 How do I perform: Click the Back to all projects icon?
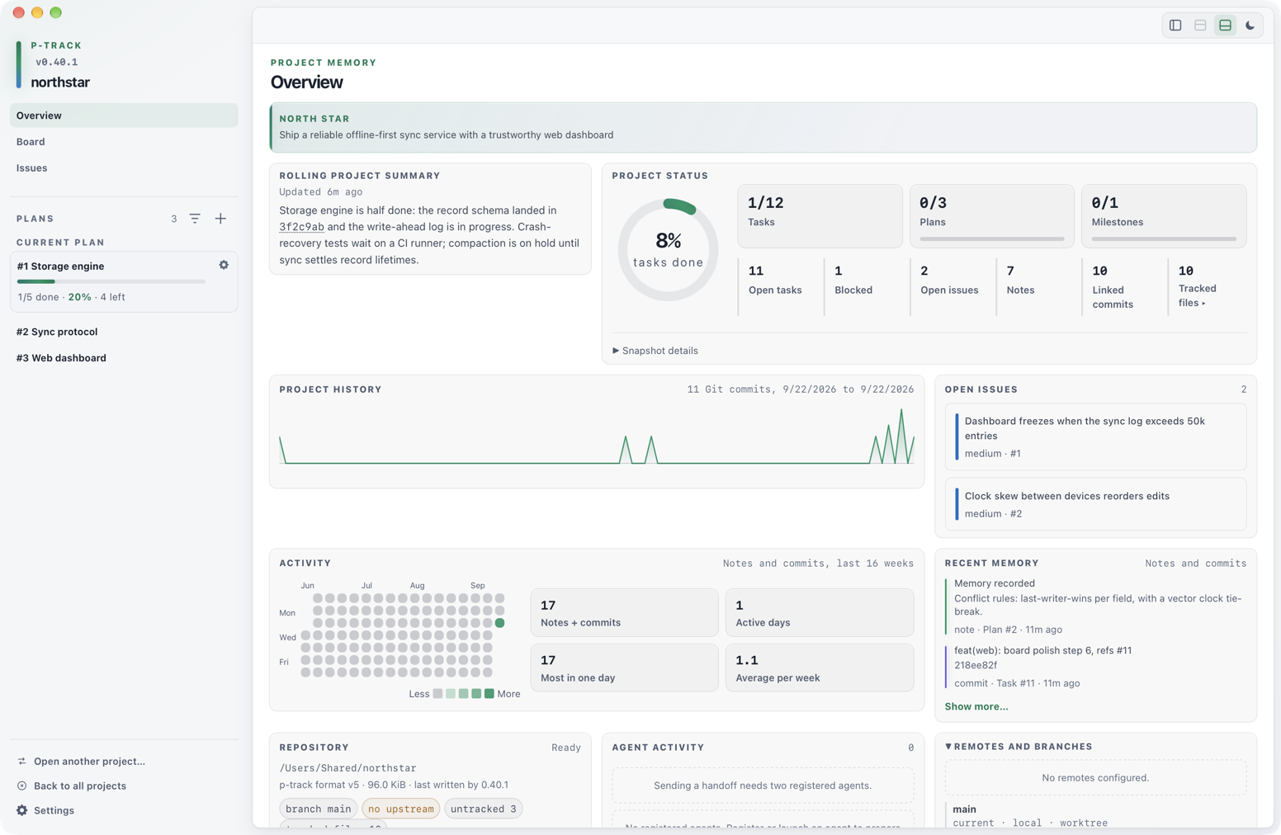[x=22, y=786]
